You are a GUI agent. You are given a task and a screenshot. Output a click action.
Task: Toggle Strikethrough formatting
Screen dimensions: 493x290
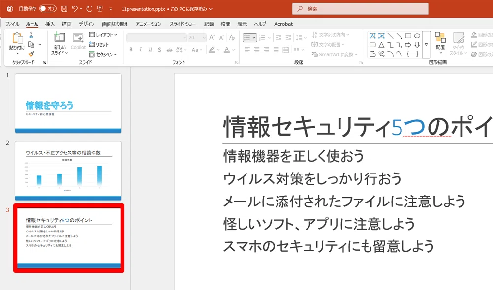[169, 50]
